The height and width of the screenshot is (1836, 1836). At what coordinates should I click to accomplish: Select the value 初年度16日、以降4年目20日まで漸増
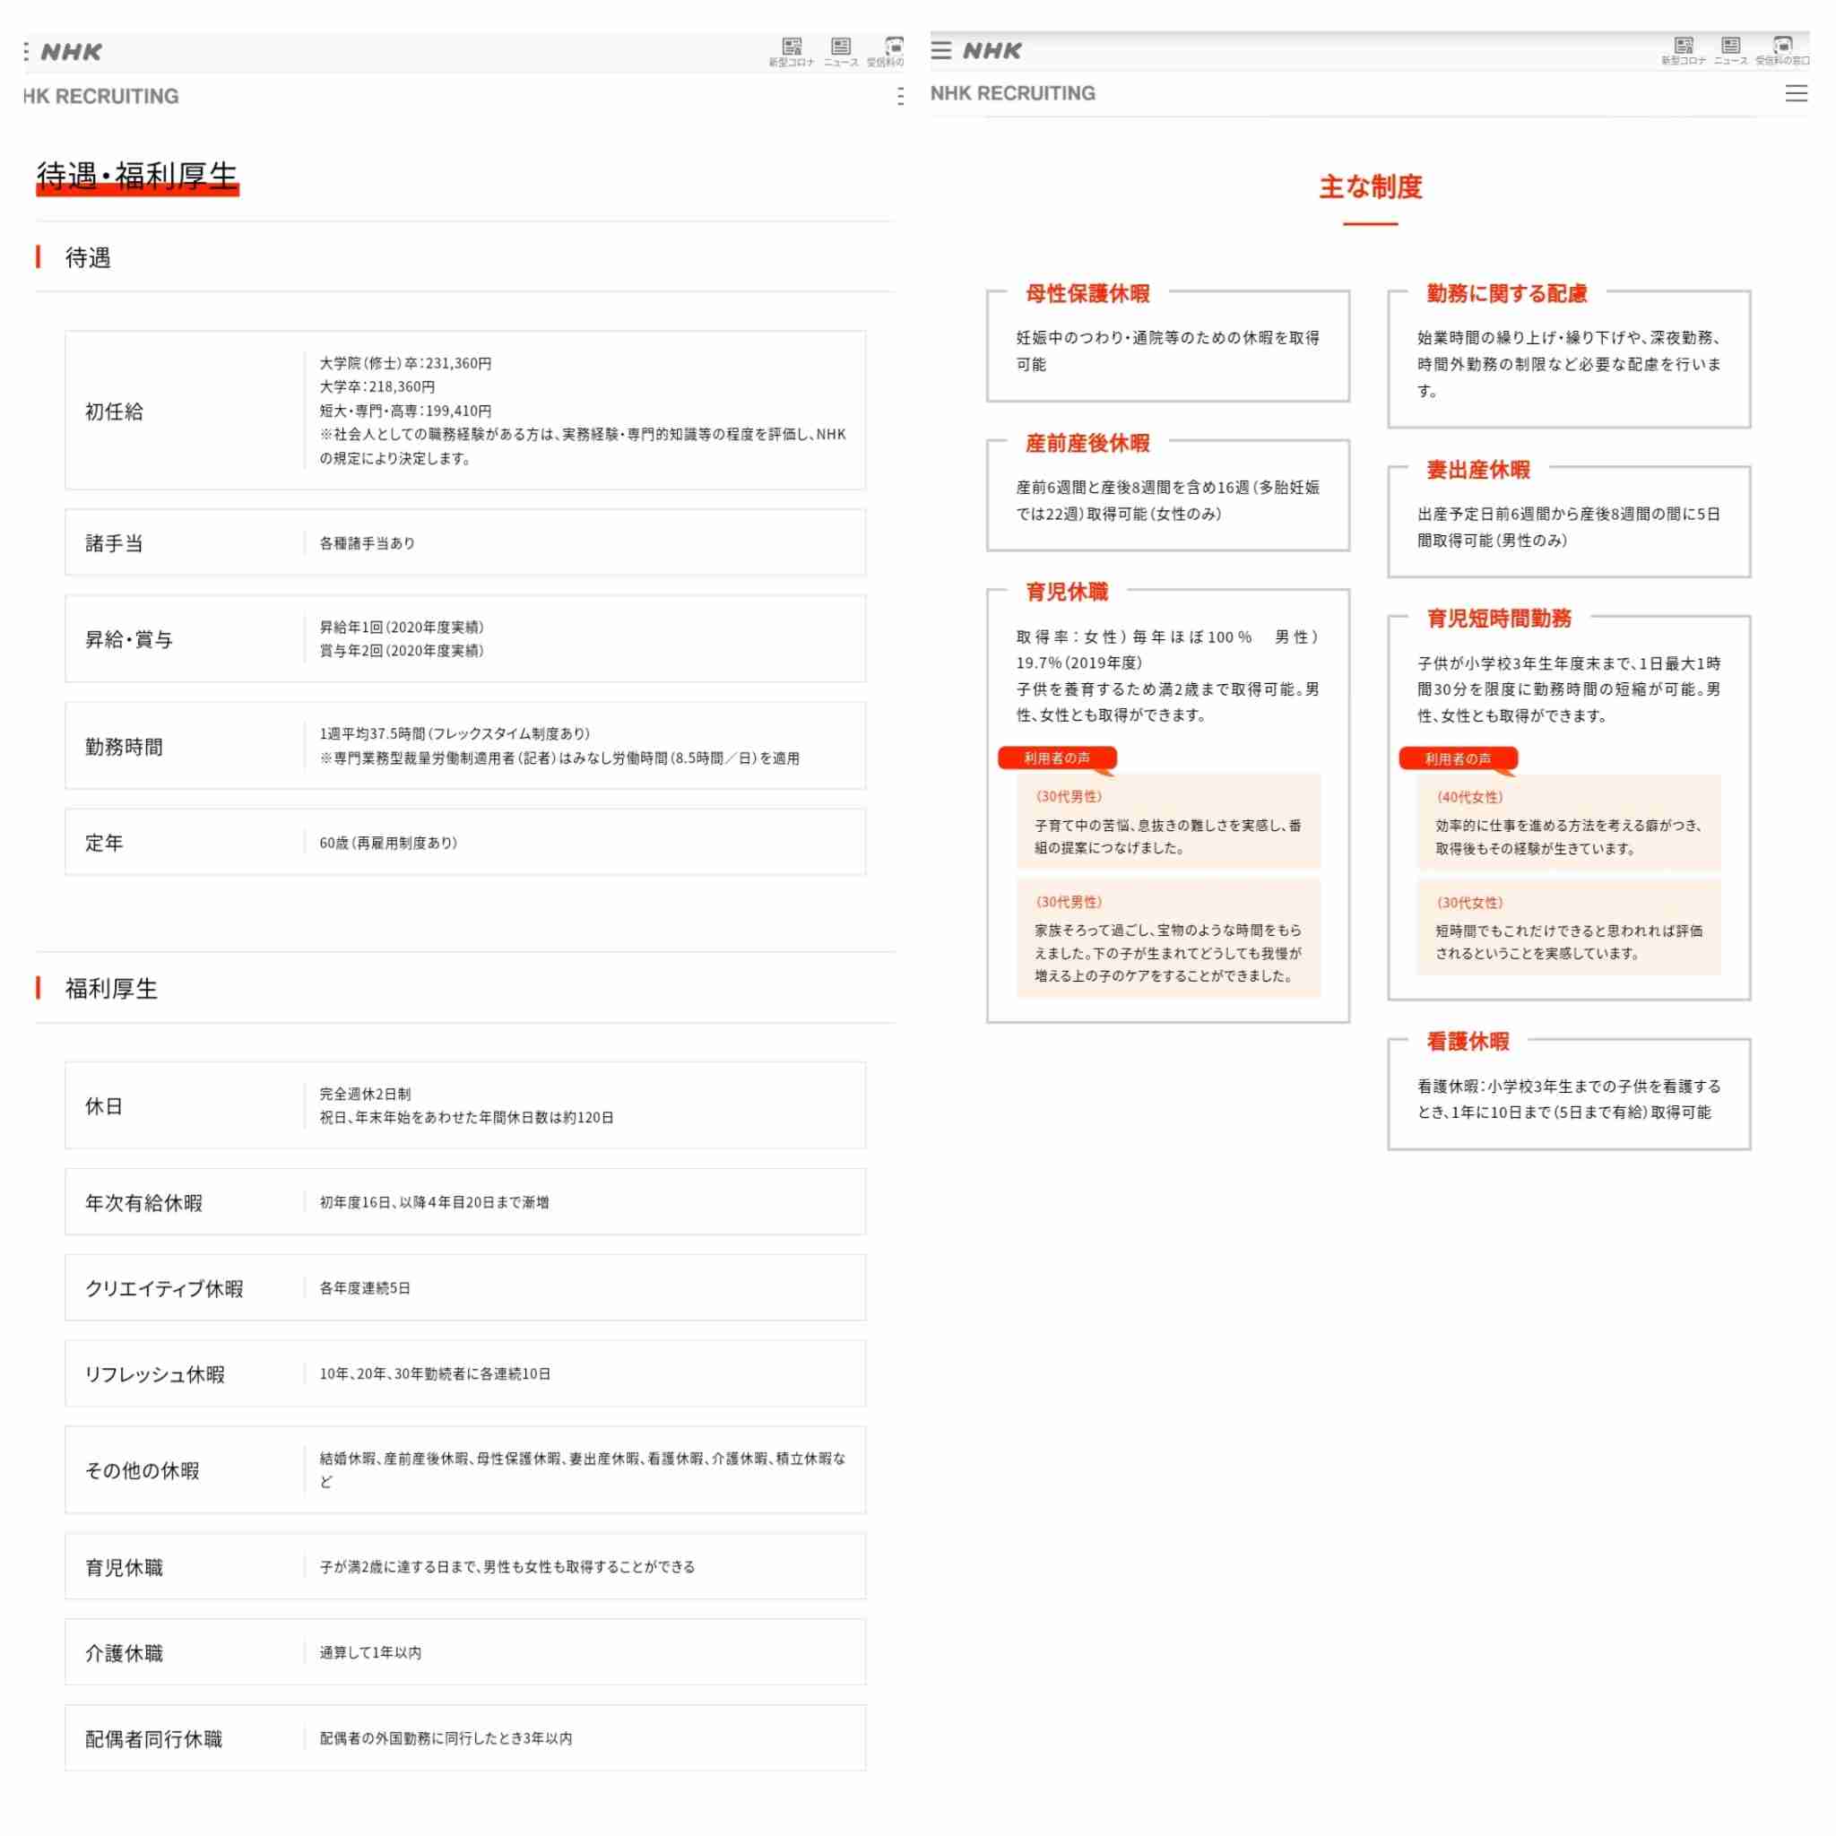pyautogui.click(x=434, y=1202)
